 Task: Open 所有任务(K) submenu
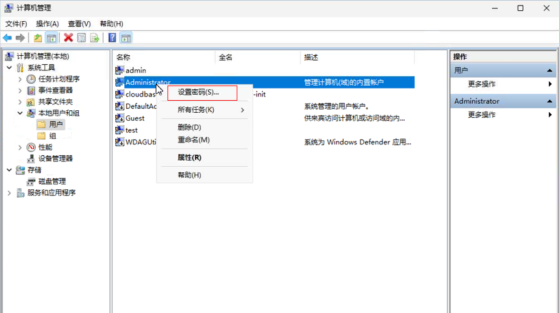[205, 110]
